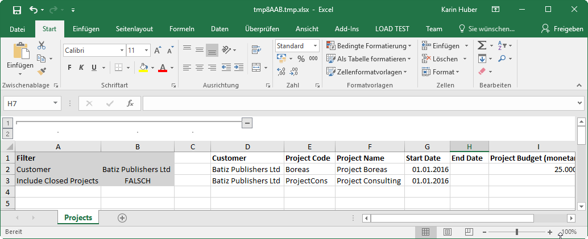Cut selection with the scissors icon
Viewport: 588px width, 239px height.
pyautogui.click(x=42, y=46)
